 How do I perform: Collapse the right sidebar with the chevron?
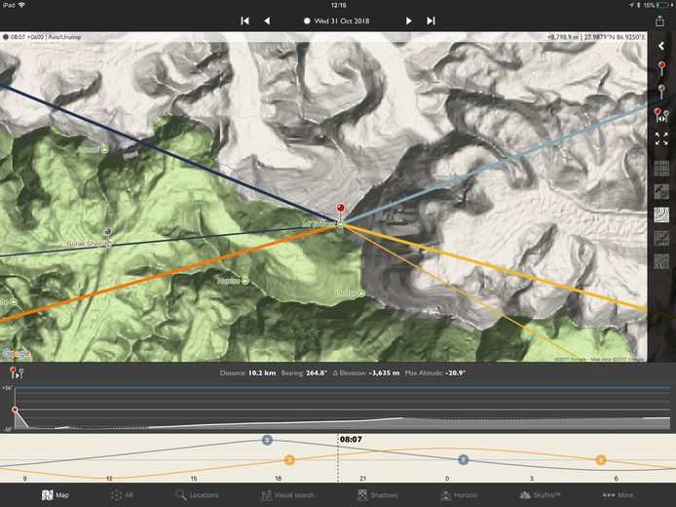pyautogui.click(x=661, y=46)
